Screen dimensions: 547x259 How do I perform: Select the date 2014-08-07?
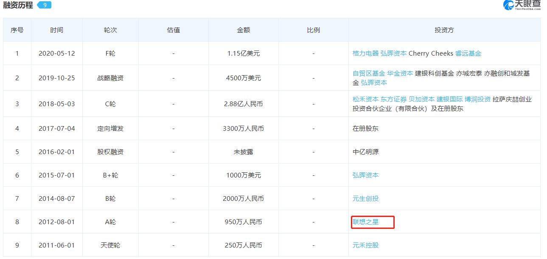coord(56,198)
